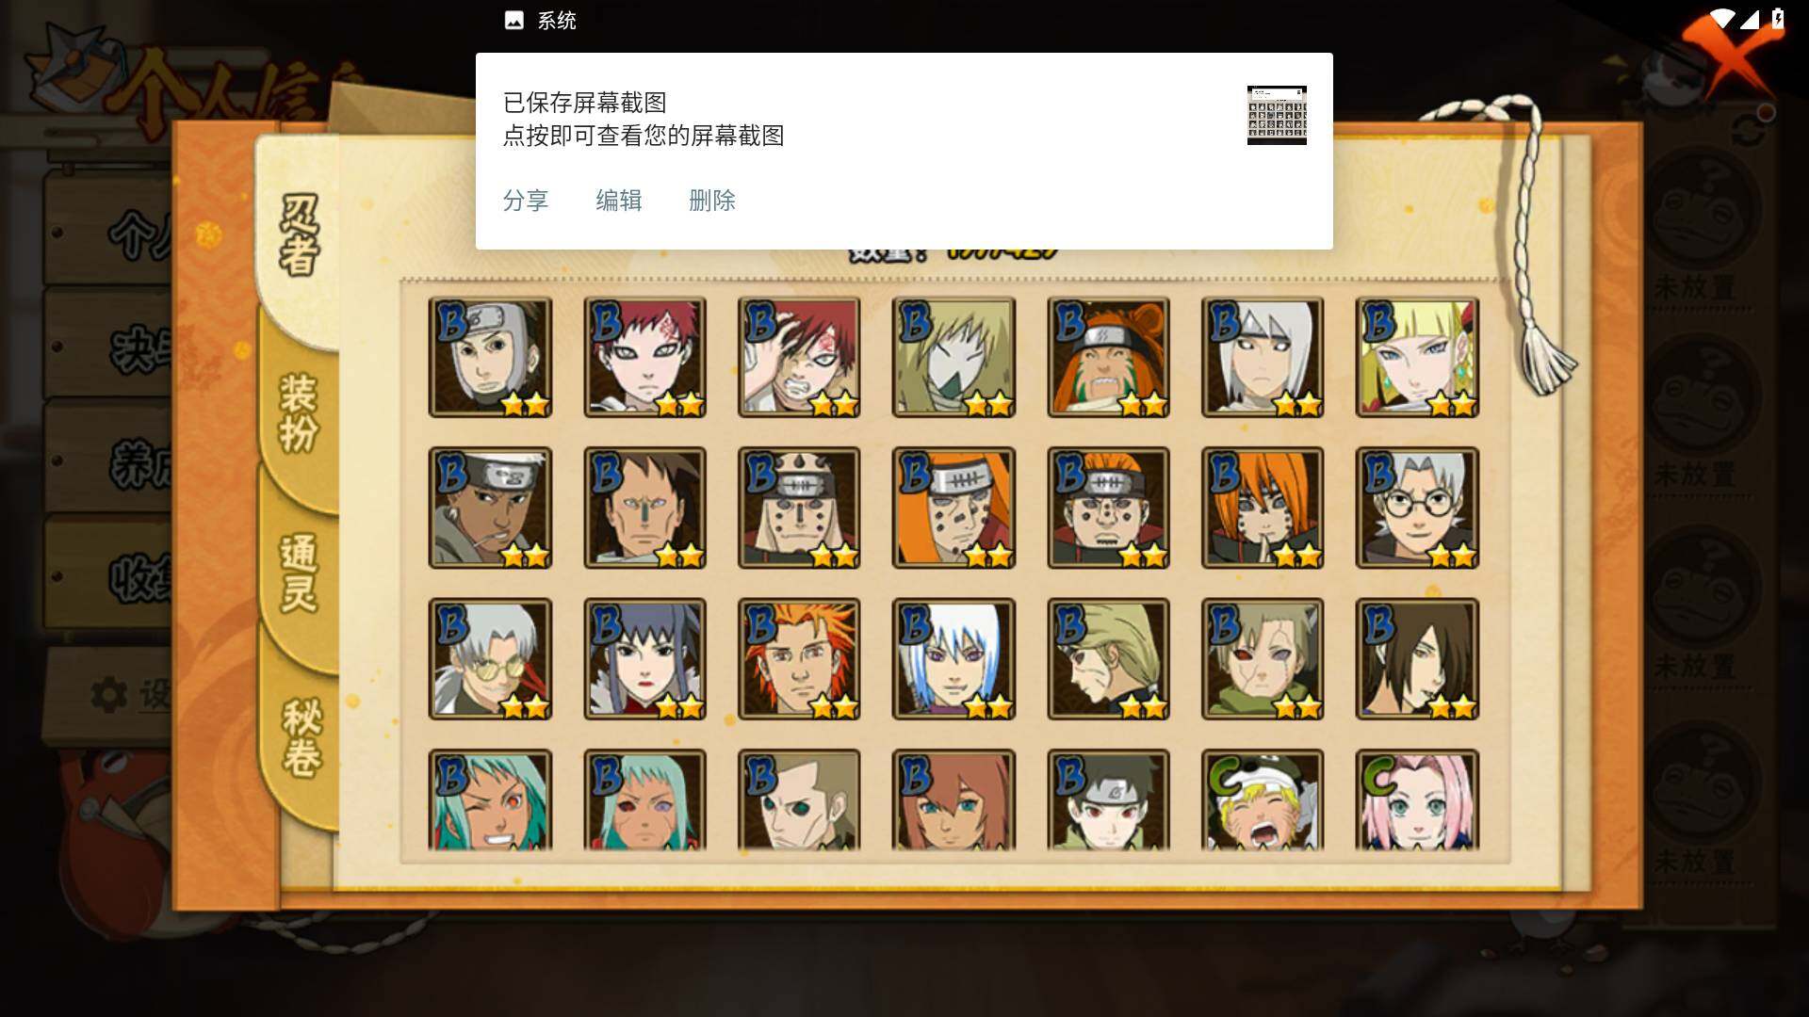
Task: Switch to the 装扮 tab
Action: pyautogui.click(x=299, y=412)
